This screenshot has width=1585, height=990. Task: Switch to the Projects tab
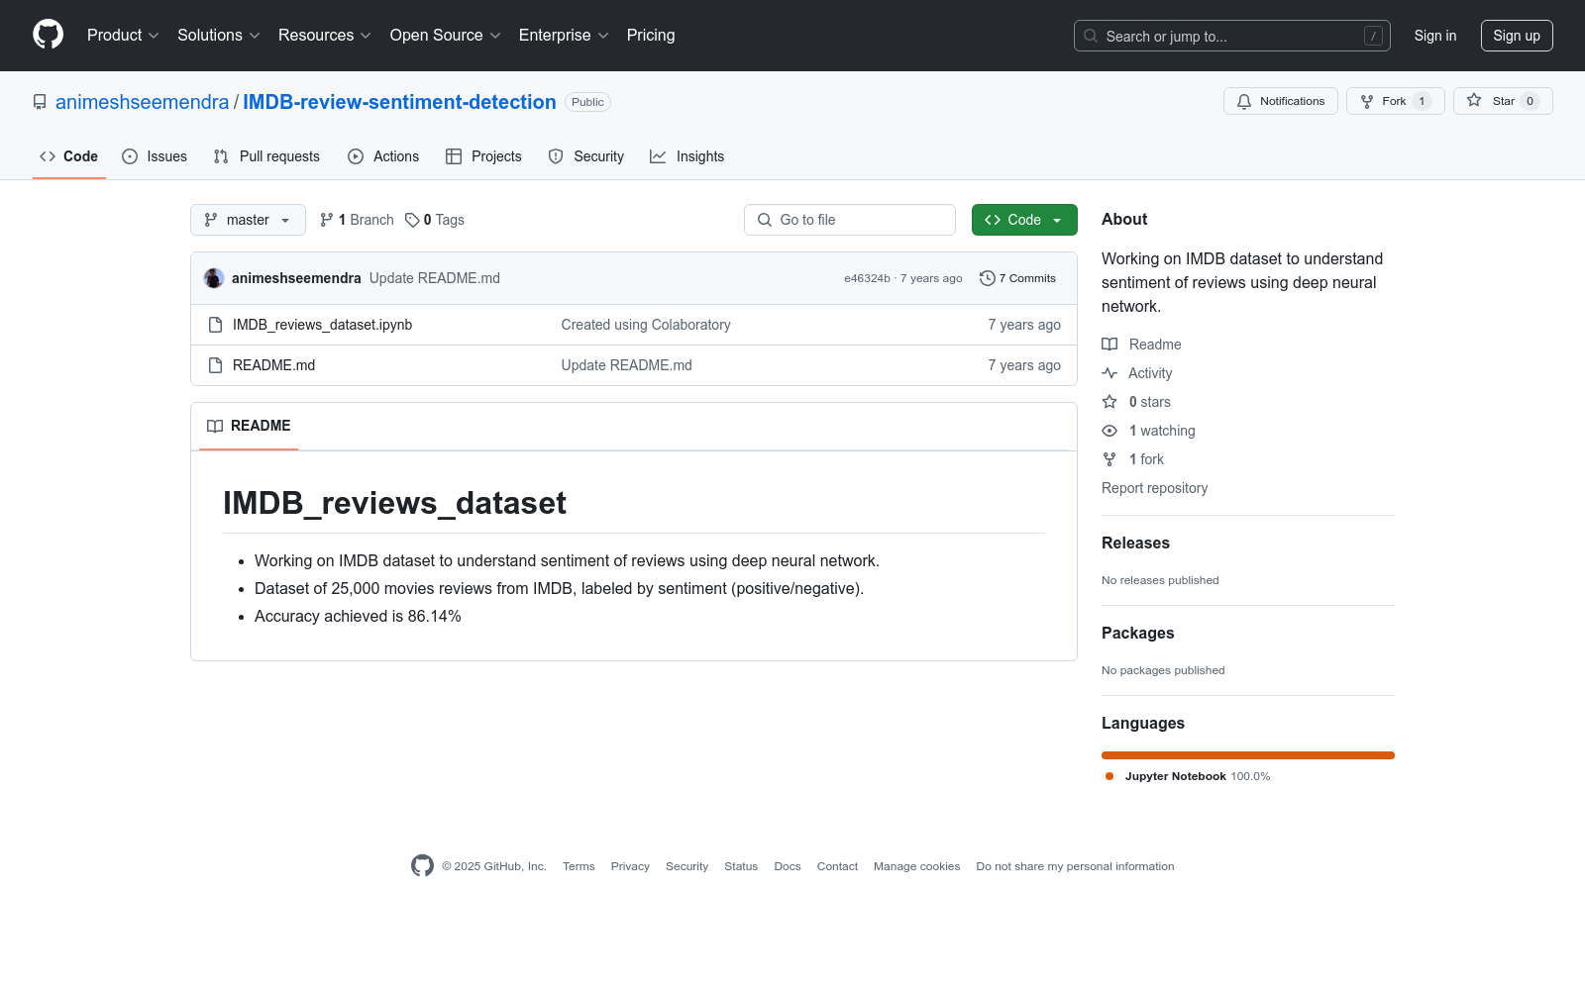(483, 156)
